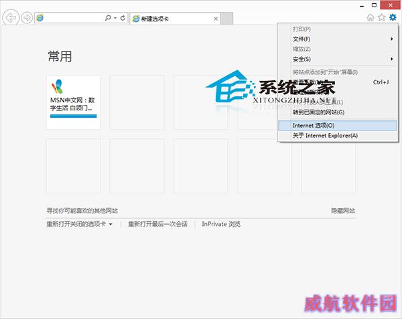402x319 pixels.
Task: Open the 文件(F) submenu entry
Action: [338, 39]
